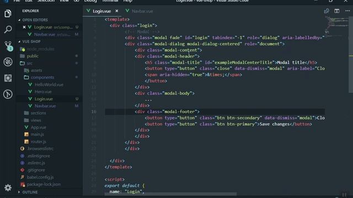Open router.js in file tree

point(38,141)
